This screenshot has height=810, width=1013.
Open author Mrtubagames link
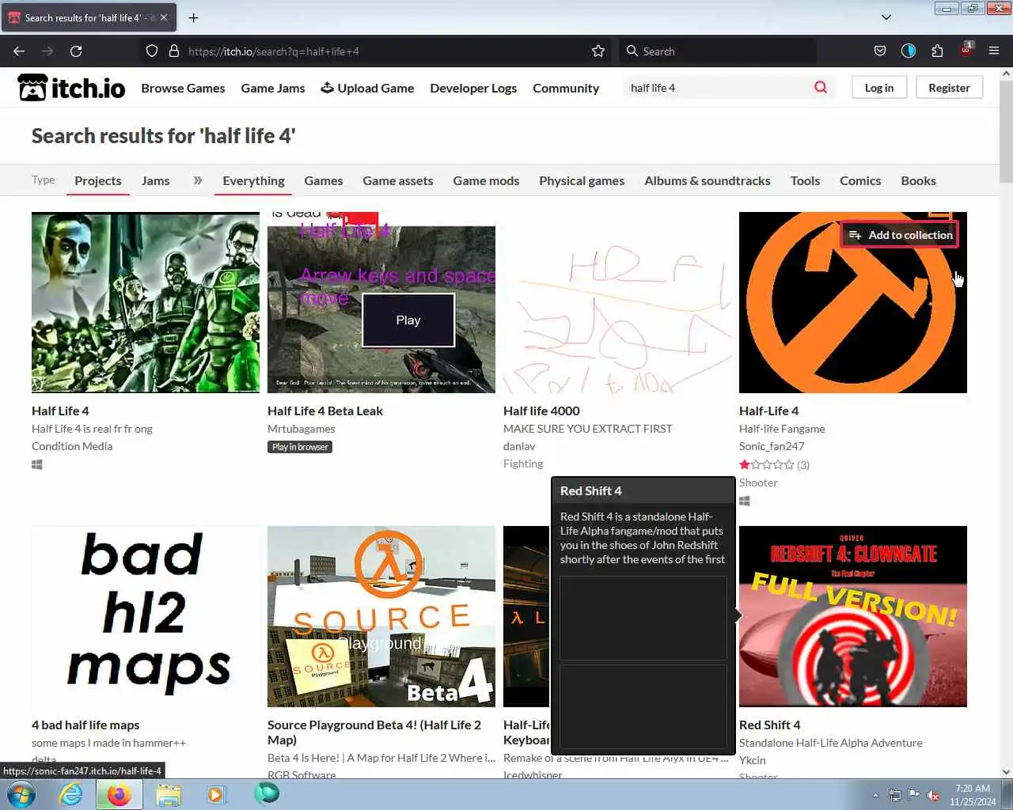click(x=302, y=429)
